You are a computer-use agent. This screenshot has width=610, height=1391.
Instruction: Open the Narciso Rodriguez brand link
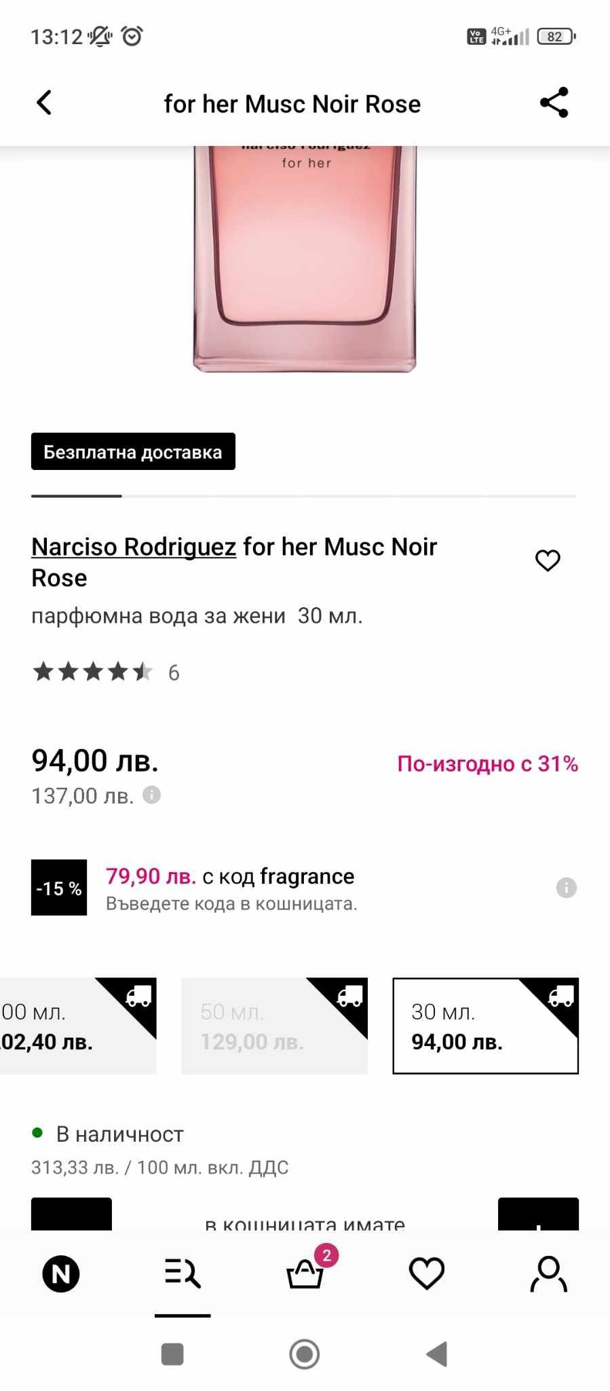[134, 547]
